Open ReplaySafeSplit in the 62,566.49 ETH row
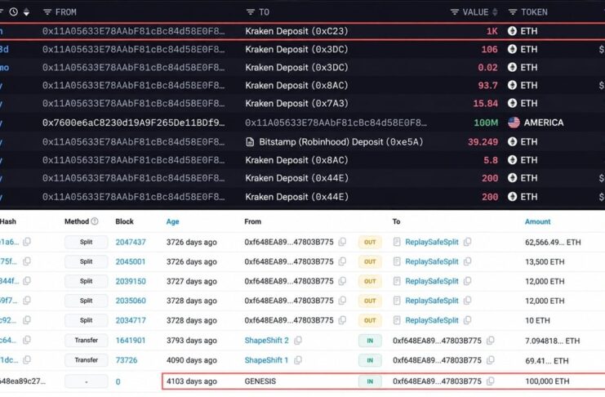 pos(432,242)
